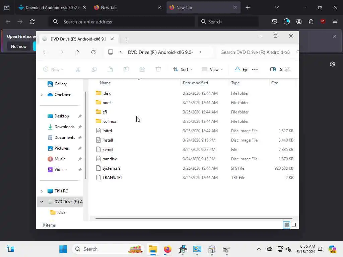Switch to large thumbnails view in status bar
This screenshot has width=343, height=257.
[x=294, y=225]
